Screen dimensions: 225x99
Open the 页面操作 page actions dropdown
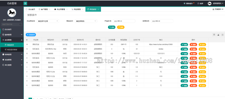click(218, 9)
